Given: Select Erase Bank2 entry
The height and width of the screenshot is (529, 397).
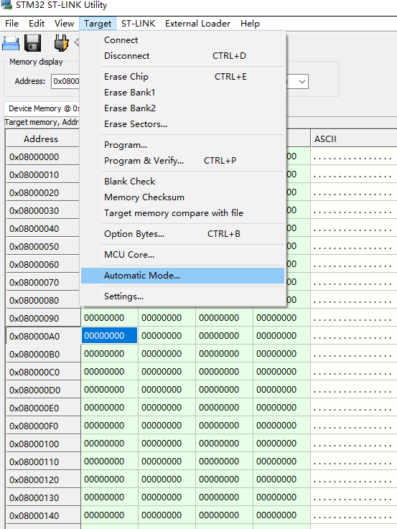Looking at the screenshot, I should (x=183, y=108).
